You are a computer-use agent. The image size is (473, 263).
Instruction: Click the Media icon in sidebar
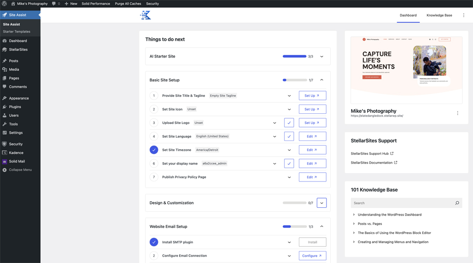tap(5, 70)
